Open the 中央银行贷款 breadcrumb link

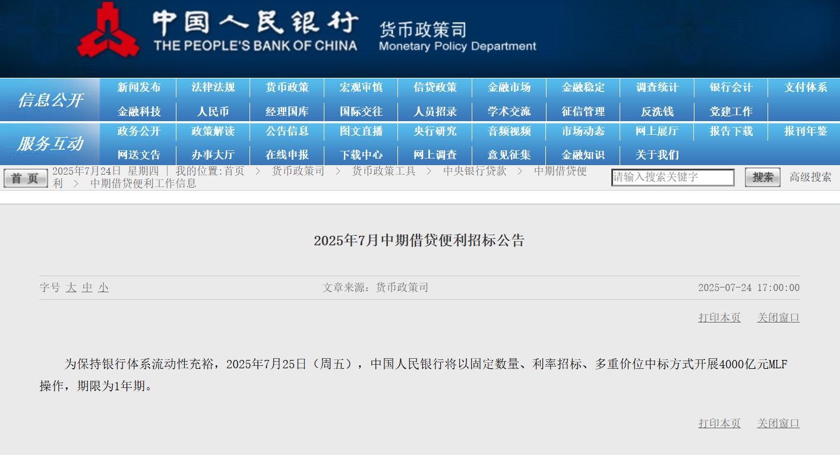(475, 171)
